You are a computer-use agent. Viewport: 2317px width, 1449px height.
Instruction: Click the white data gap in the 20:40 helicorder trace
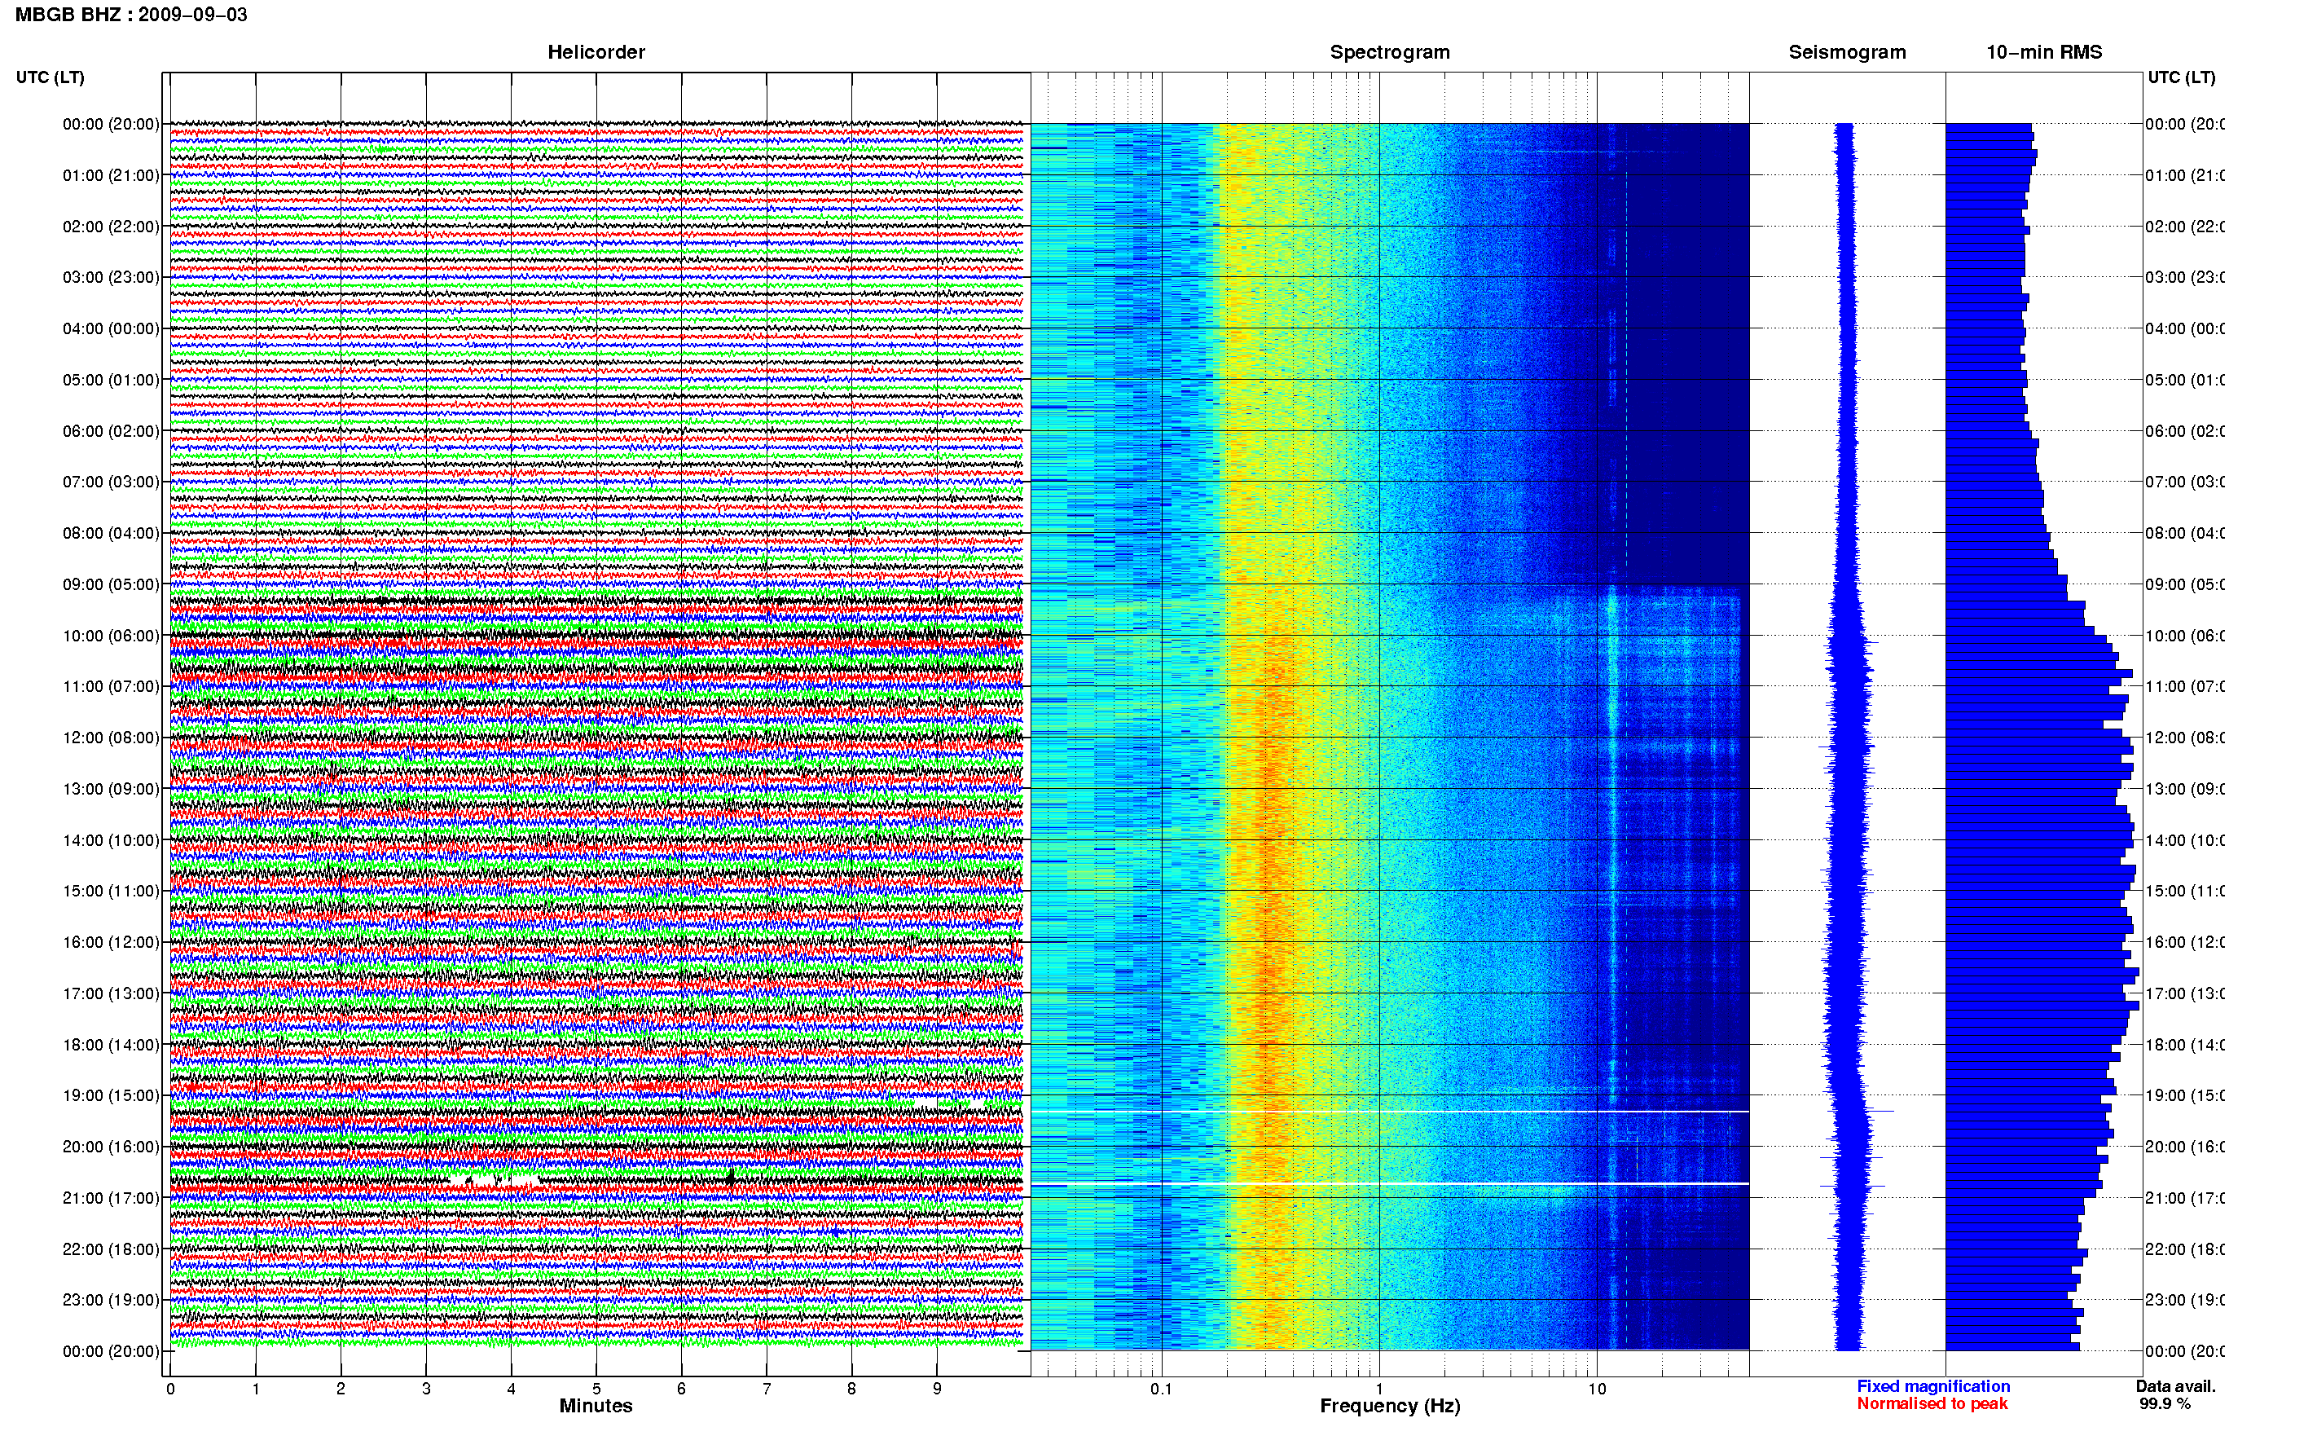(493, 1180)
